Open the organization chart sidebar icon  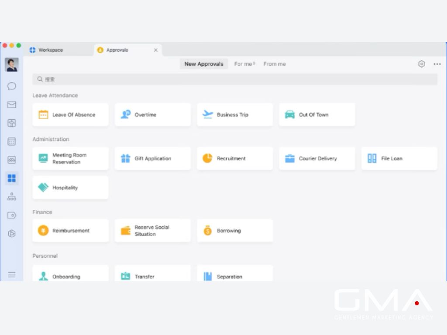12,197
